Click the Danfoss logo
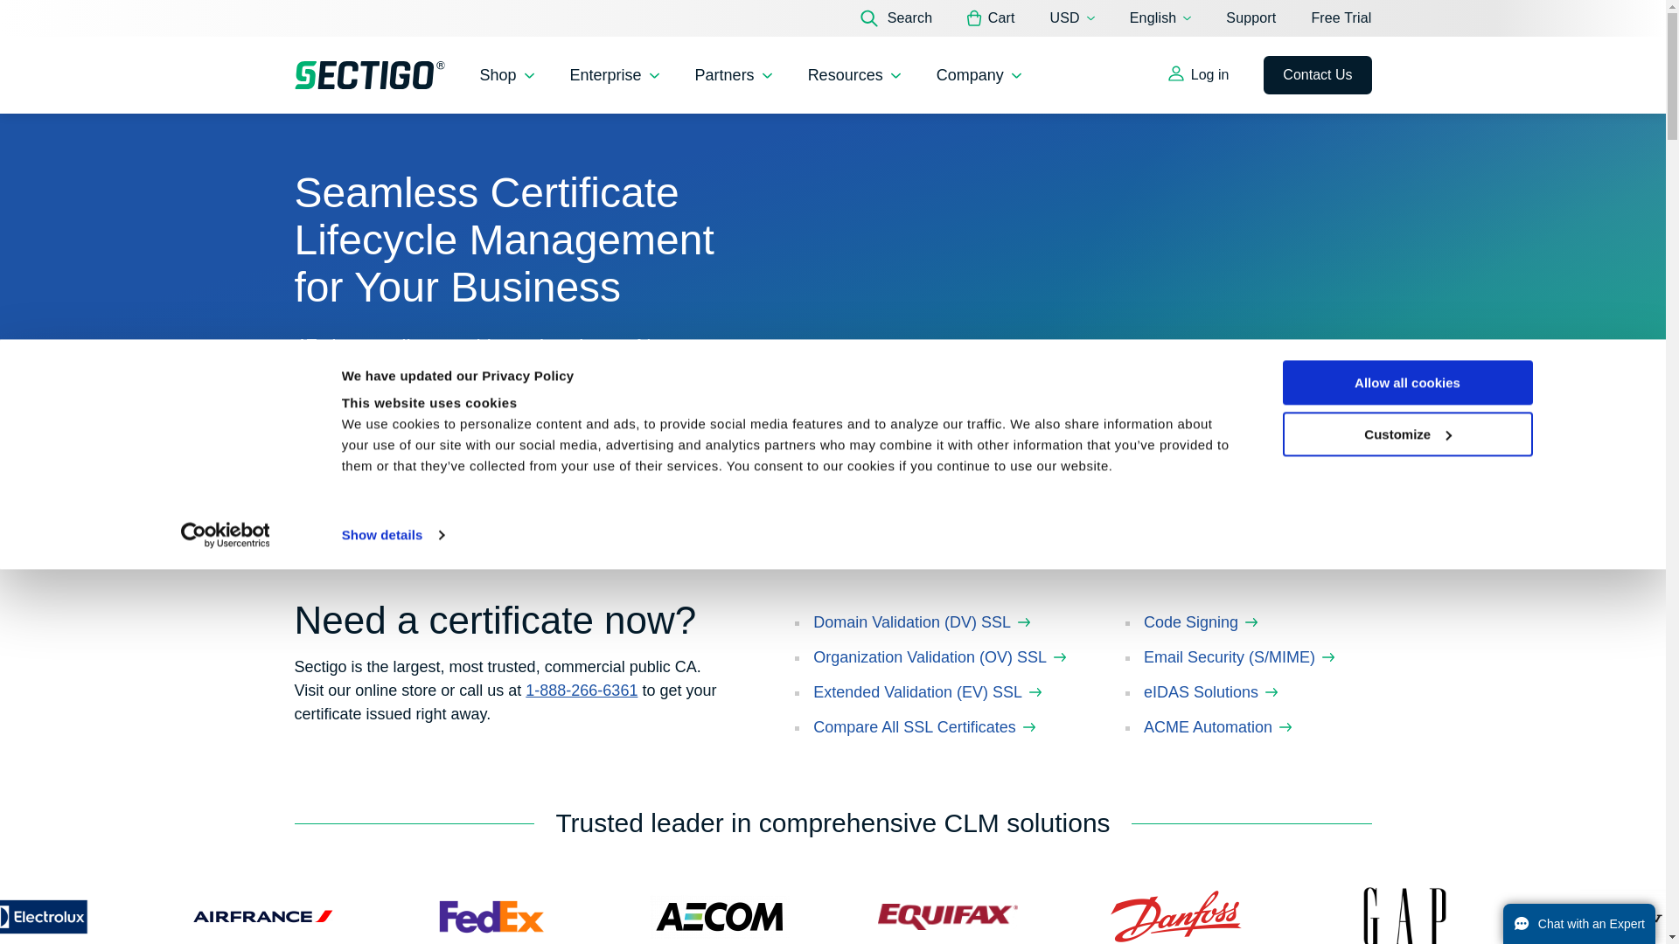Image resolution: width=1679 pixels, height=944 pixels. pos(1176,916)
